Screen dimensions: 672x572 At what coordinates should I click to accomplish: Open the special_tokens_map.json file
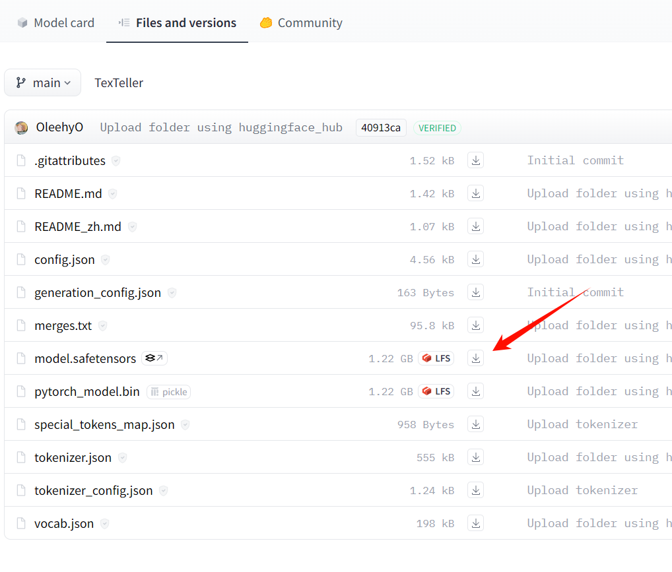[x=104, y=425]
